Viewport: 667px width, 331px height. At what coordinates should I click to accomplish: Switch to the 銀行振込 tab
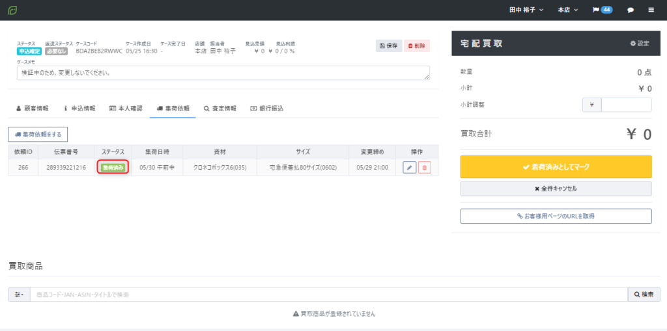pos(266,109)
